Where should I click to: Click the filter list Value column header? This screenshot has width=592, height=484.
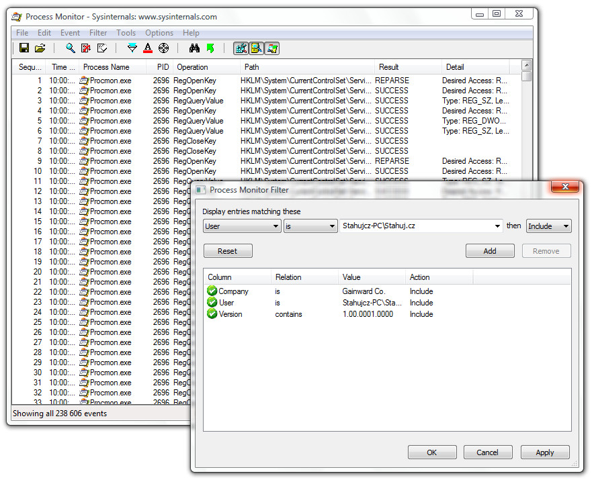(372, 277)
